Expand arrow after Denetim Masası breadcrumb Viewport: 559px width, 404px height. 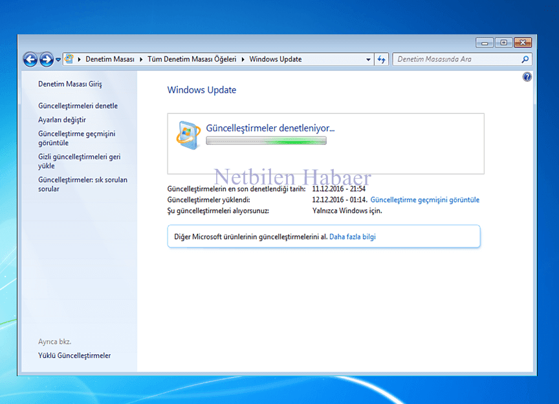(x=141, y=60)
